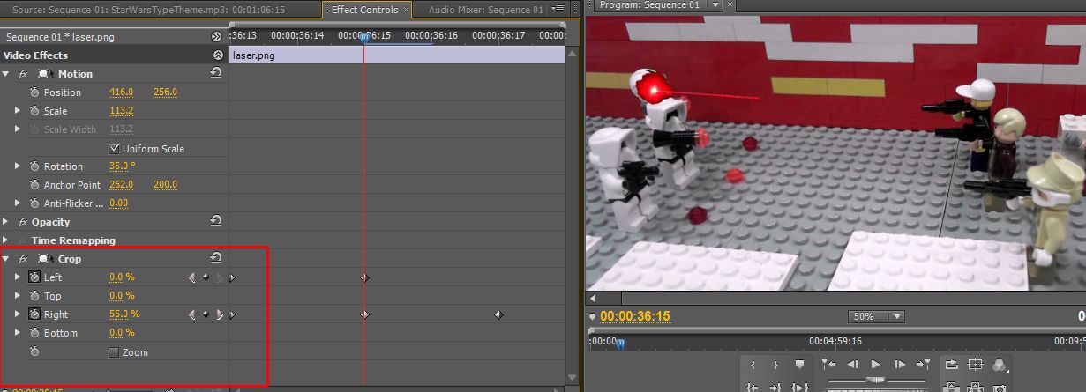Reset the Crop effect
This screenshot has width=1086, height=392.
(215, 258)
